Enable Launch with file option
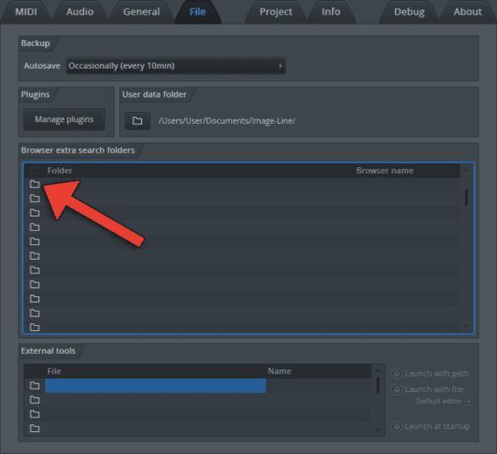Image resolution: width=497 pixels, height=454 pixels. pos(397,390)
